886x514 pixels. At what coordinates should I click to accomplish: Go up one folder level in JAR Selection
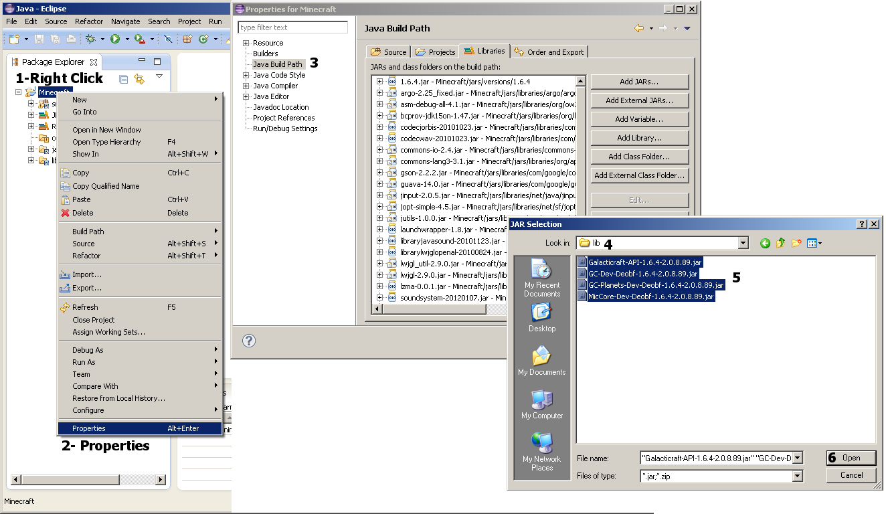[x=780, y=243]
